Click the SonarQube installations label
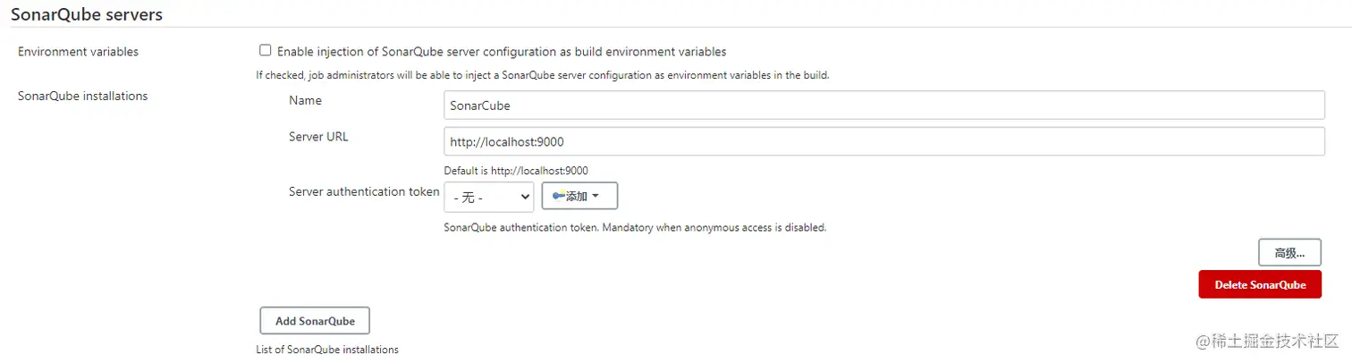Viewport: 1352px width, 363px height. tap(83, 96)
